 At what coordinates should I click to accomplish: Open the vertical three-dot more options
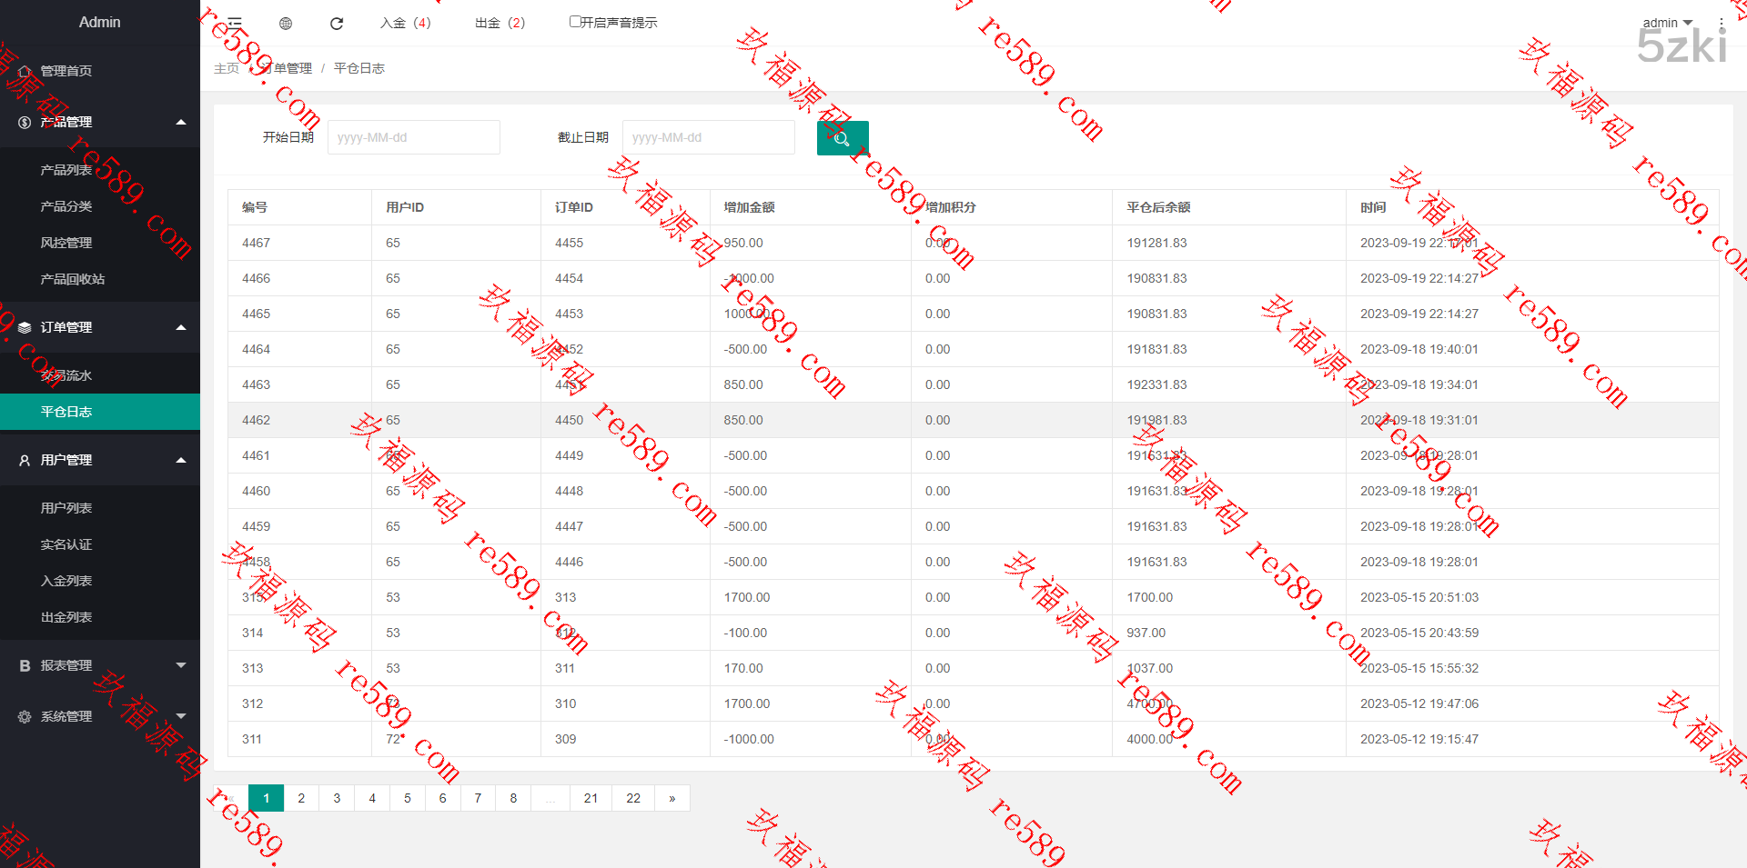click(1721, 23)
